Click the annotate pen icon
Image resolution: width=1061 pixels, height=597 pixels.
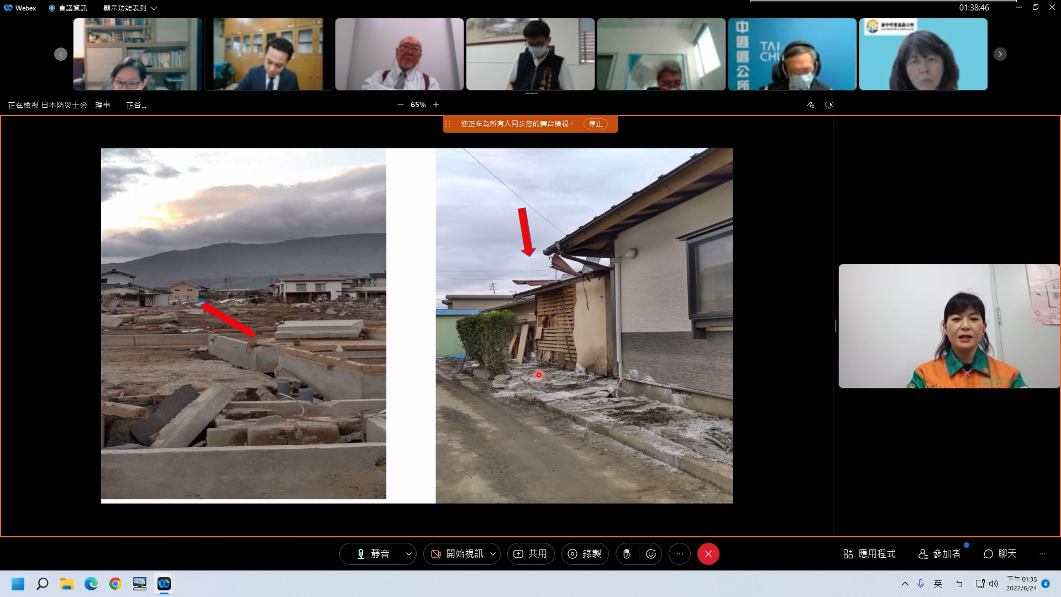[811, 105]
